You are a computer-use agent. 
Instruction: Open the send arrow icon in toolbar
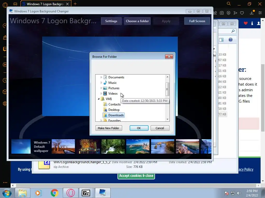point(235,13)
